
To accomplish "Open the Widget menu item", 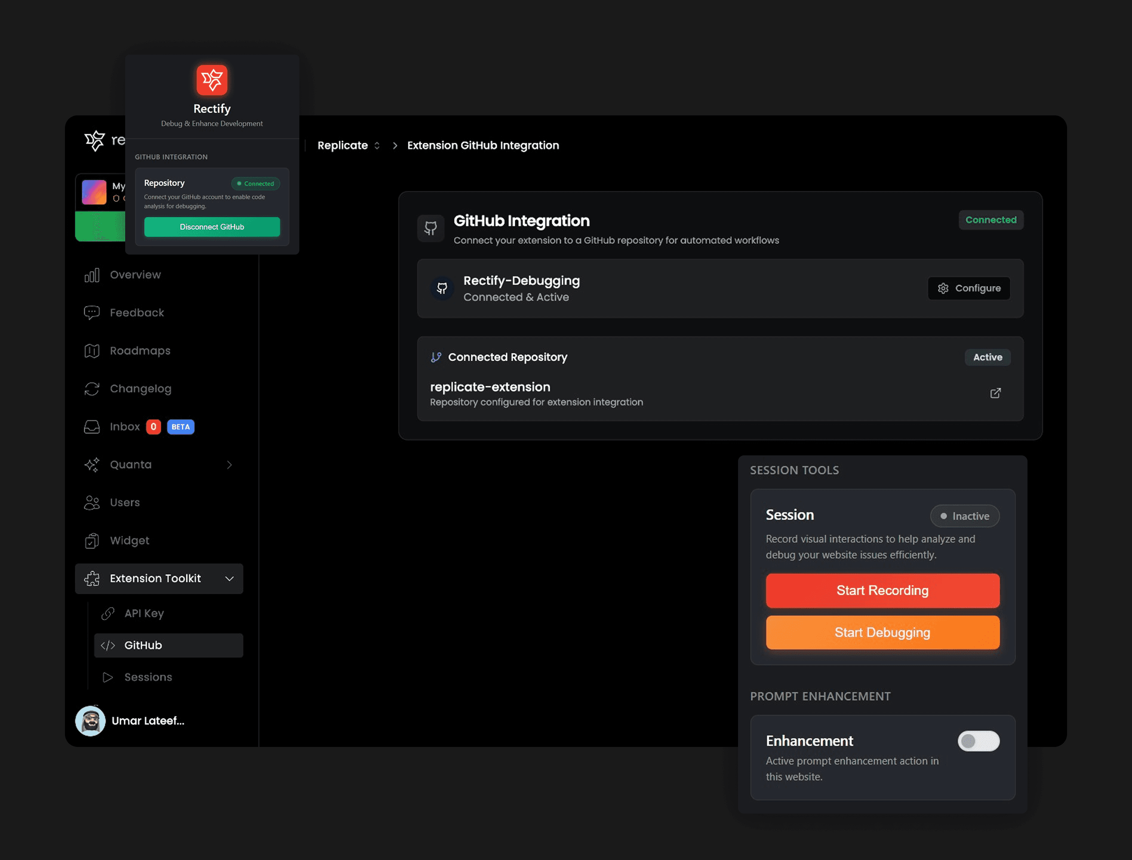I will coord(159,541).
